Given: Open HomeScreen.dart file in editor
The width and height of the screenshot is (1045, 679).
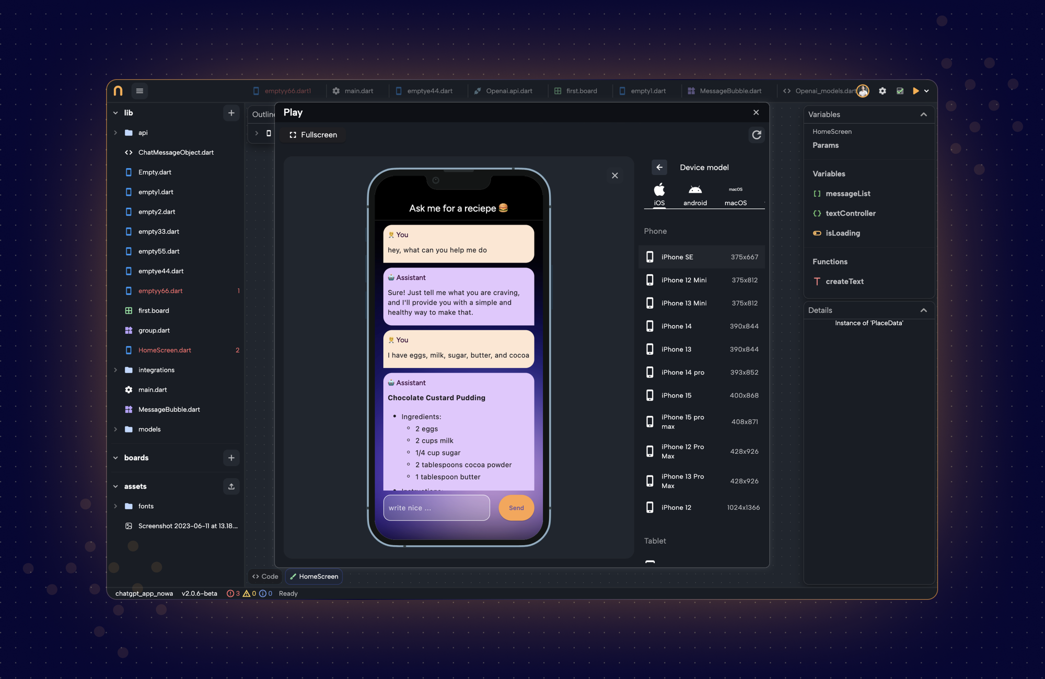Looking at the screenshot, I should pyautogui.click(x=165, y=350).
